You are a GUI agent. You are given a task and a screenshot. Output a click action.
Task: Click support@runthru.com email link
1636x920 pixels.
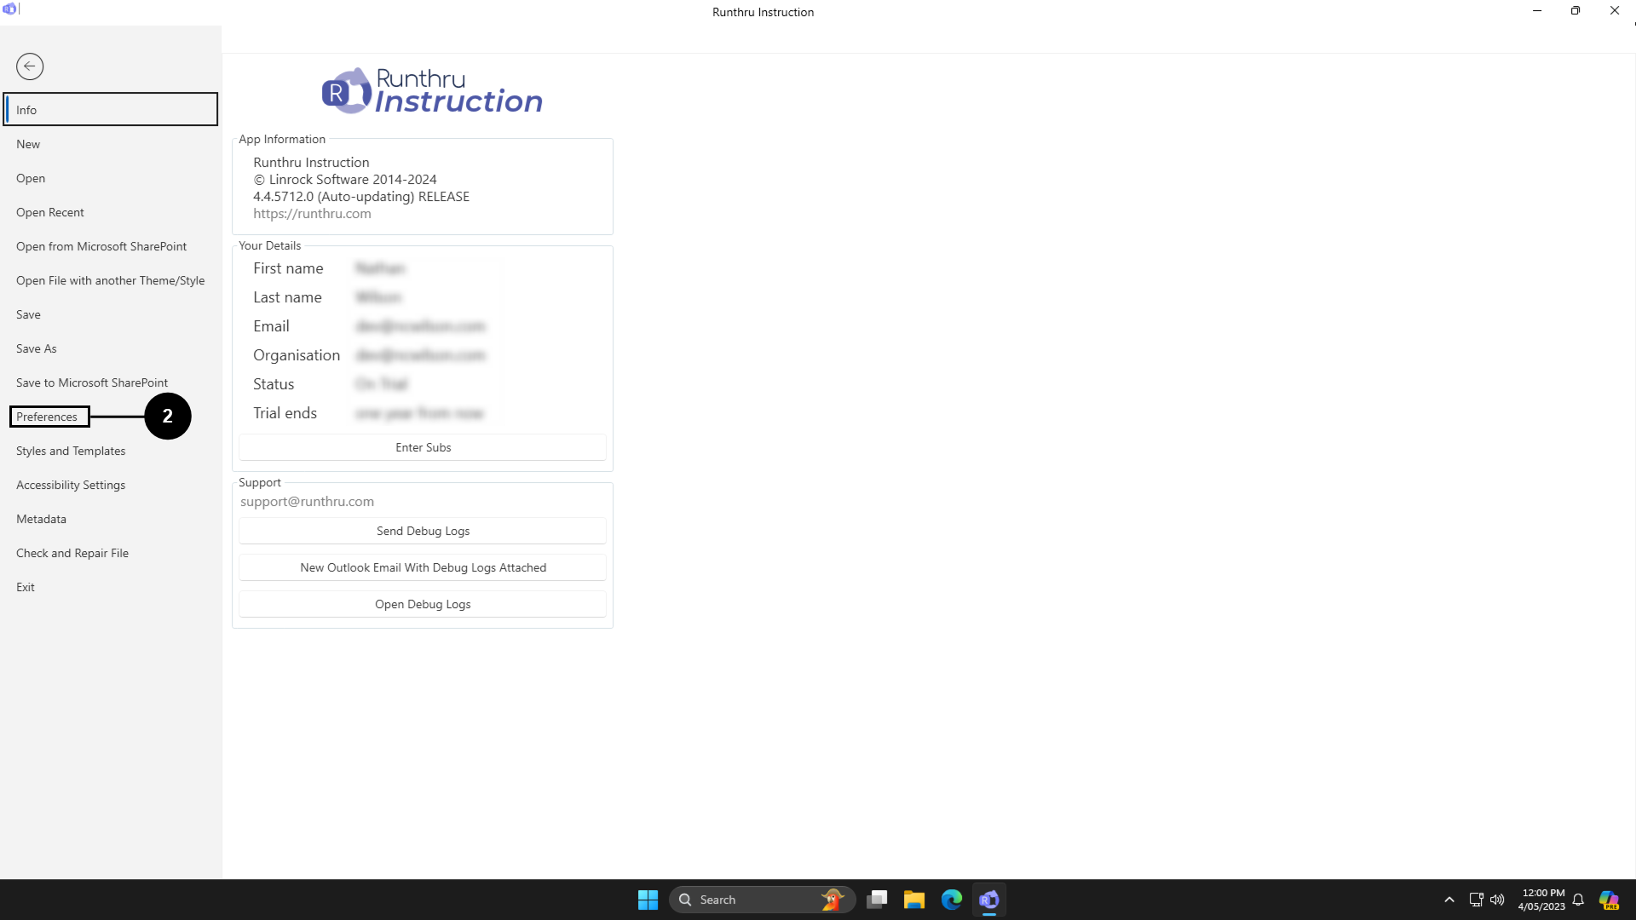pyautogui.click(x=307, y=502)
